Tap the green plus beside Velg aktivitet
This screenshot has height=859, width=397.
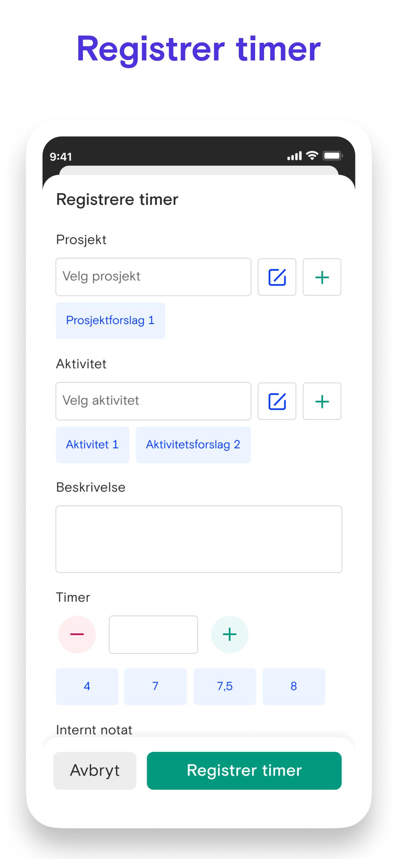click(x=322, y=401)
